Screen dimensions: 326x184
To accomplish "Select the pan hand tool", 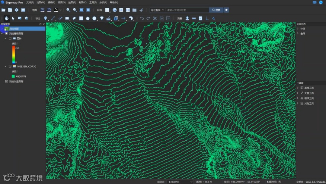I will tap(7, 18).
